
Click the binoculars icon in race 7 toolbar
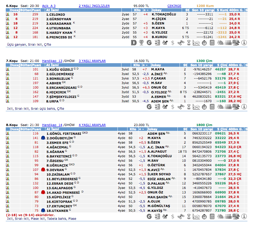tap(180, 107)
